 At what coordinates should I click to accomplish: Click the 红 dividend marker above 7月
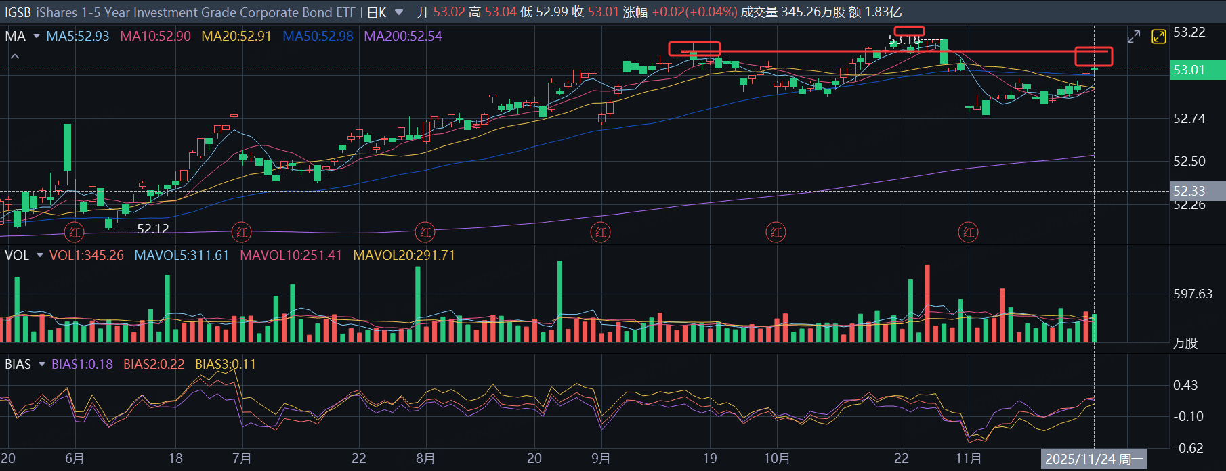(x=242, y=232)
